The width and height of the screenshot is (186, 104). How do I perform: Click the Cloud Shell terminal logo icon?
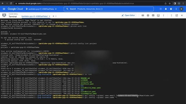[x=4, y=15]
